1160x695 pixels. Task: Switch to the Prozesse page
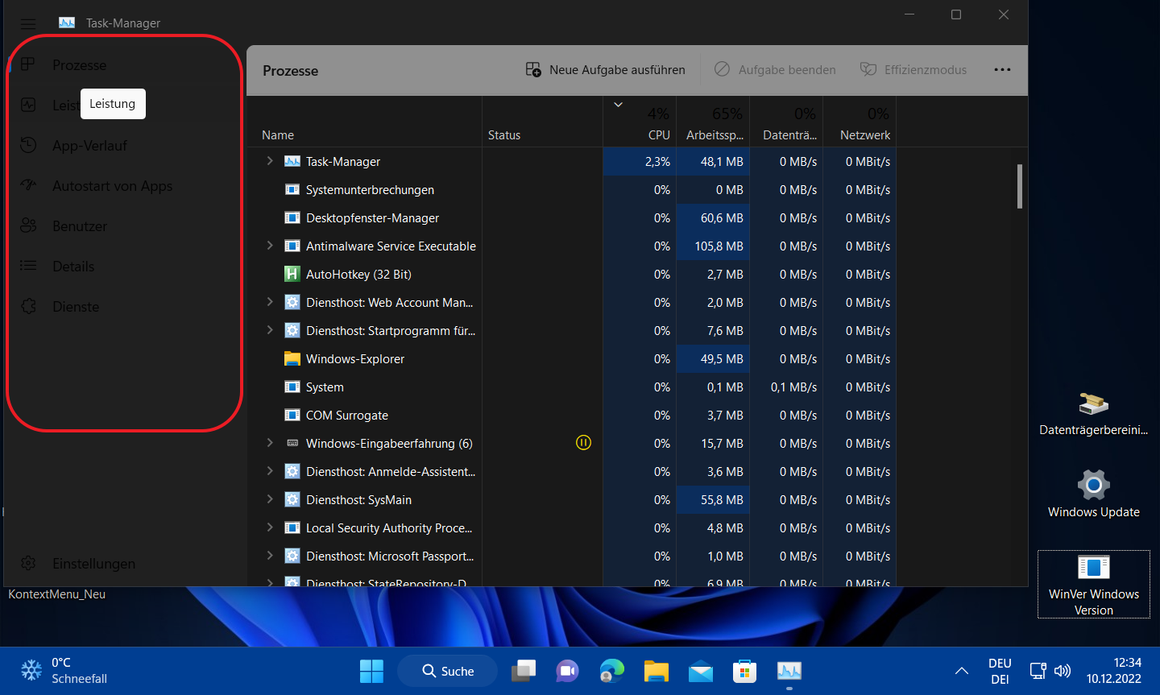click(125, 64)
